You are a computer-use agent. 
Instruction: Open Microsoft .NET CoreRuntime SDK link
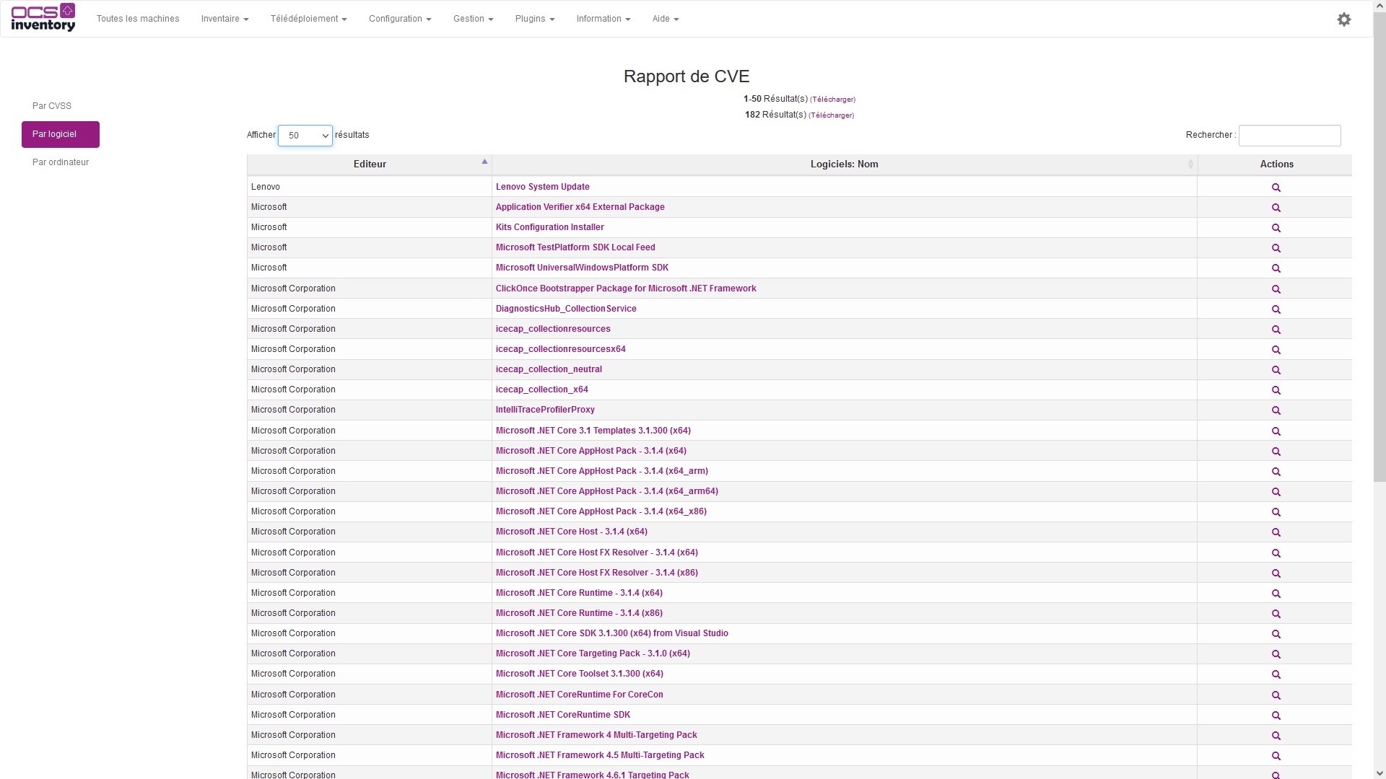pos(562,715)
